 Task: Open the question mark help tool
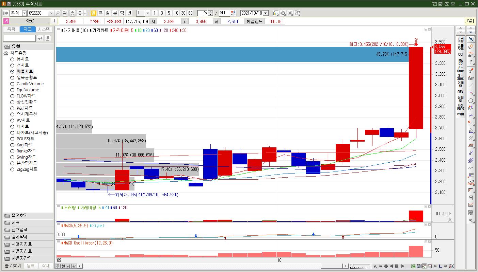pyautogui.click(x=471, y=62)
